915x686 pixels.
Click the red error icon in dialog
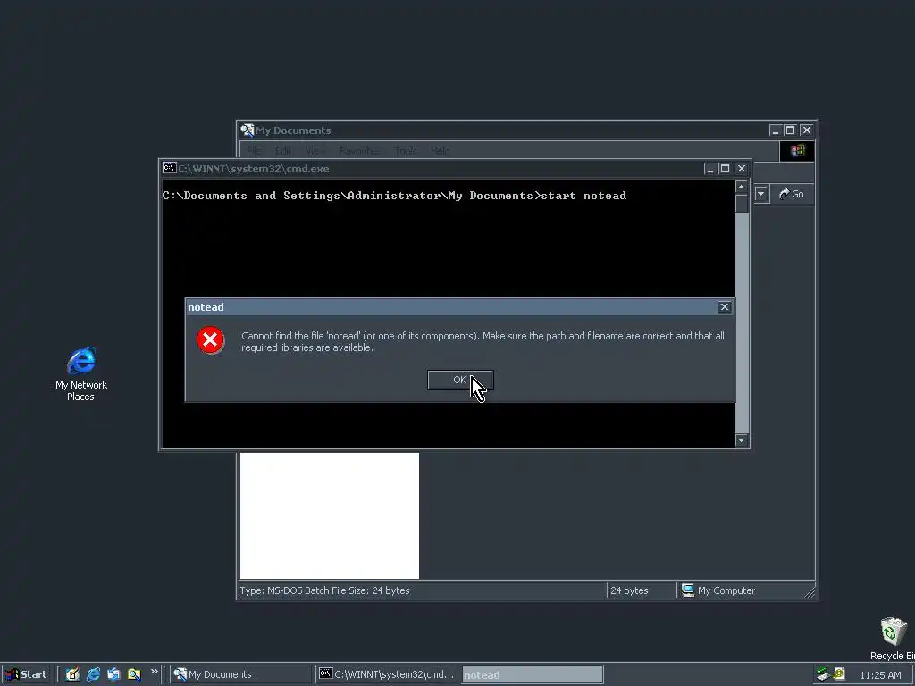[x=210, y=340]
